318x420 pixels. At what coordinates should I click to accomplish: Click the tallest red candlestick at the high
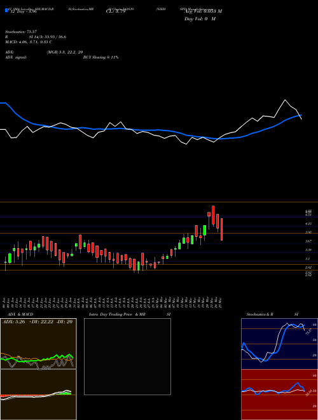[213, 215]
